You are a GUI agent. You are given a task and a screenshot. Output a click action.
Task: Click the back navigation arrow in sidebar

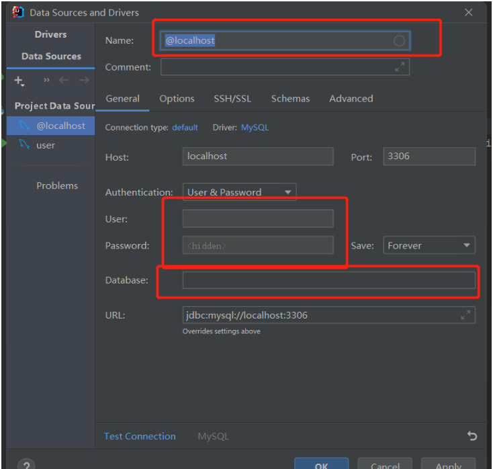coord(64,81)
